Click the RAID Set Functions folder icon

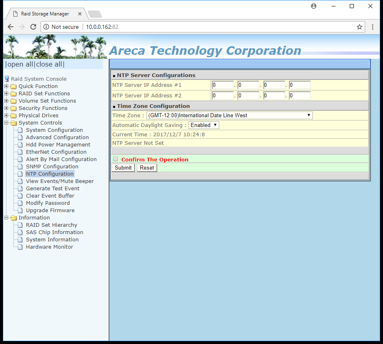(14, 94)
